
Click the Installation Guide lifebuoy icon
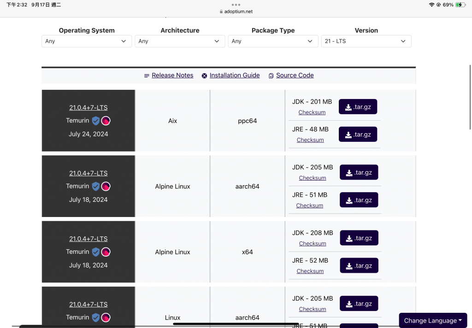(x=204, y=76)
